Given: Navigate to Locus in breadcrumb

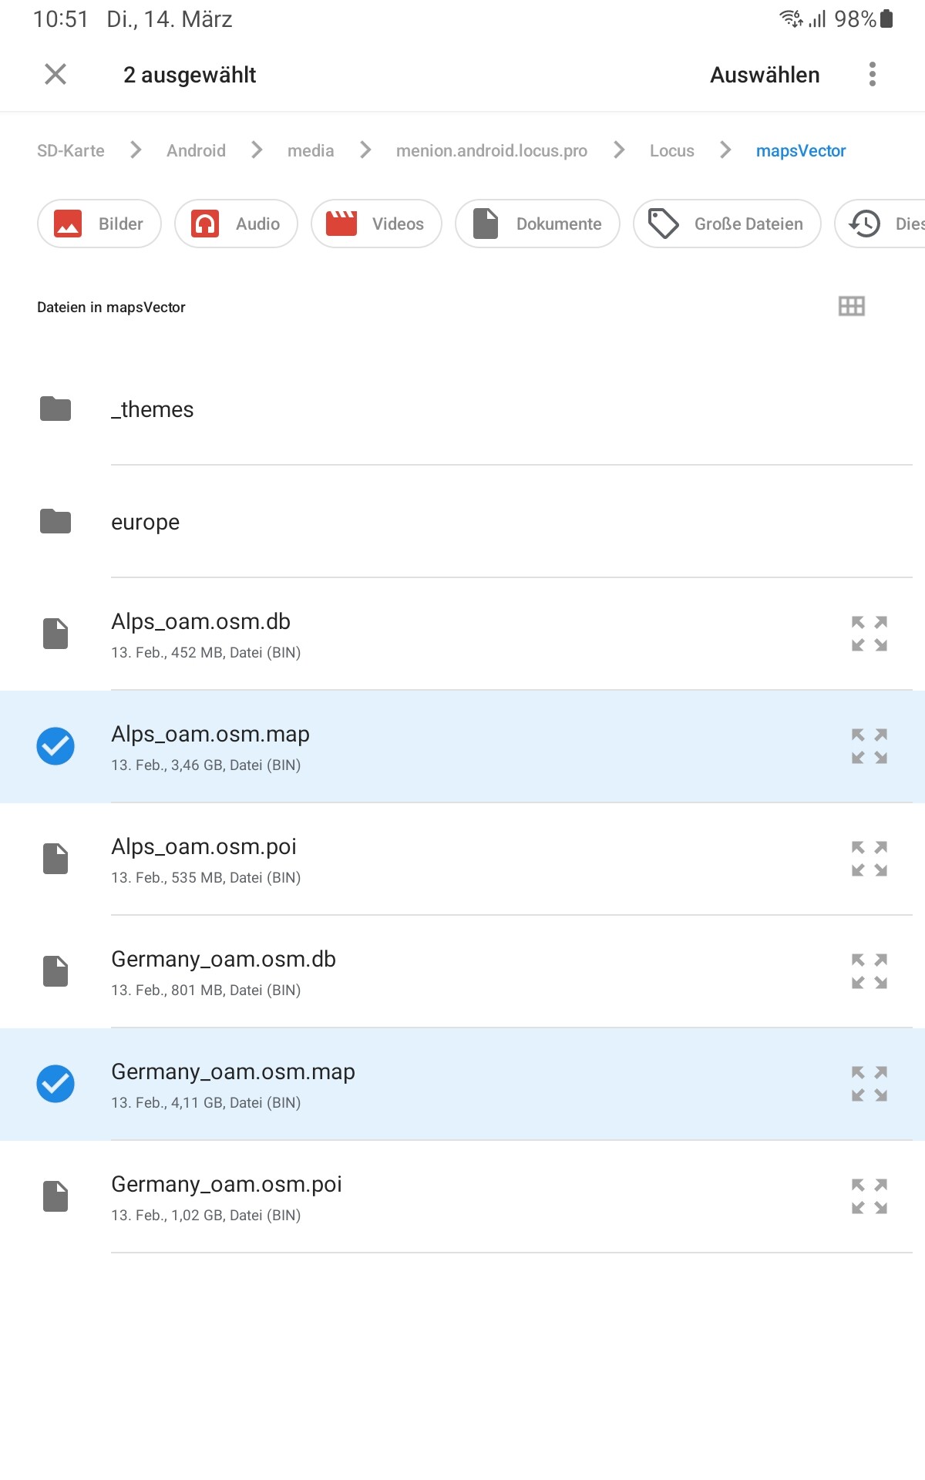Looking at the screenshot, I should pyautogui.click(x=671, y=151).
